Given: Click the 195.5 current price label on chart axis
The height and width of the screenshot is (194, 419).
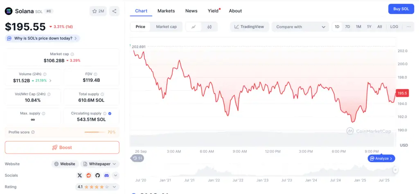Looking at the screenshot, I should click(402, 93).
